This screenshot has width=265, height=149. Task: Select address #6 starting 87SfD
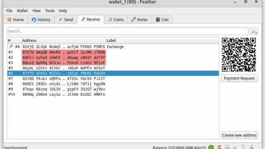pos(113,73)
